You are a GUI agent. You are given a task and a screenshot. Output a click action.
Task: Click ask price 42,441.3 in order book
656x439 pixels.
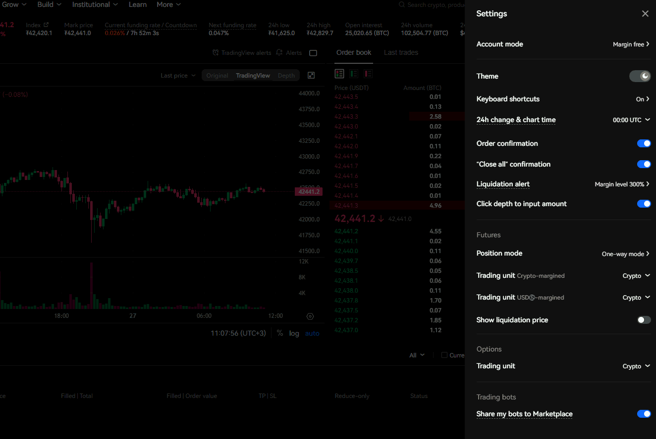345,206
